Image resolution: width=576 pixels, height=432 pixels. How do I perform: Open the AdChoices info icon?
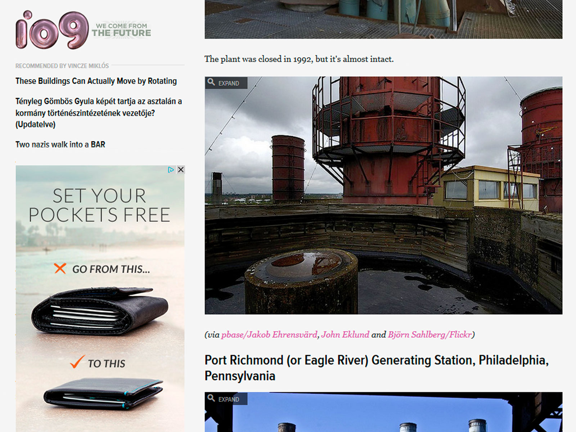tap(171, 170)
